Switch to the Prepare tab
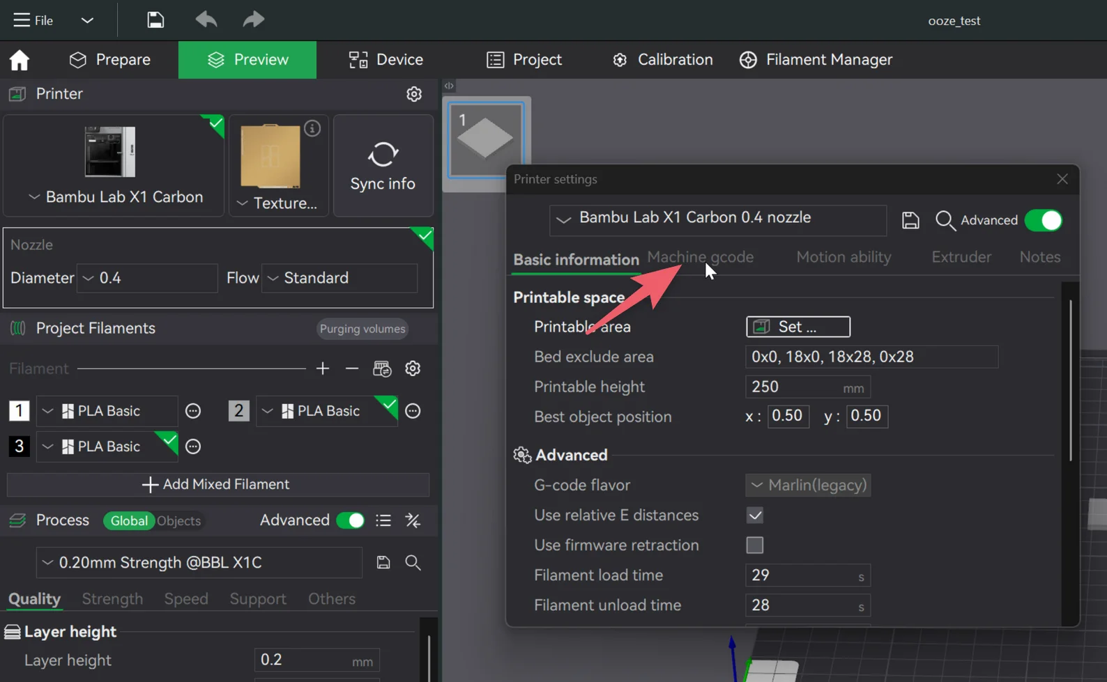 tap(109, 60)
